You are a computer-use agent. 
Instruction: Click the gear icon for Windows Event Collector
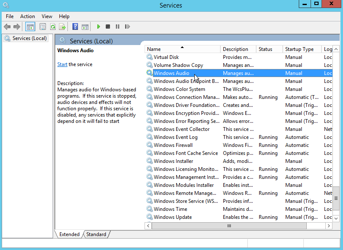coord(150,129)
